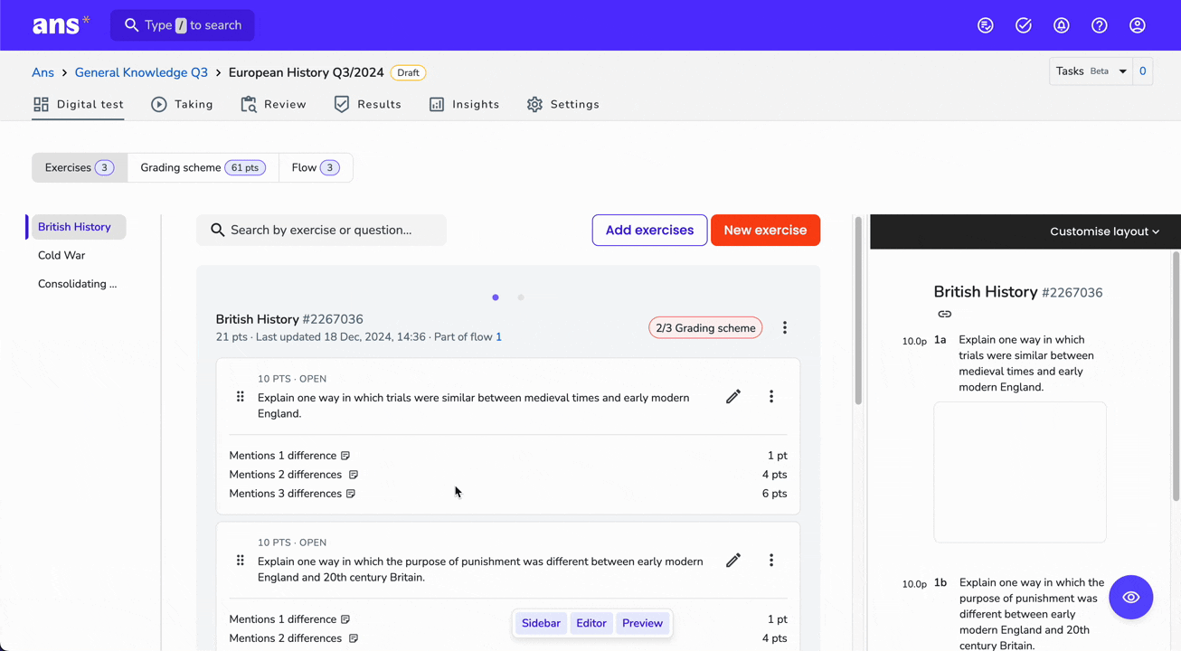Go to General Knowledge Q3 breadcrumb
This screenshot has width=1181, height=651.
tap(141, 72)
